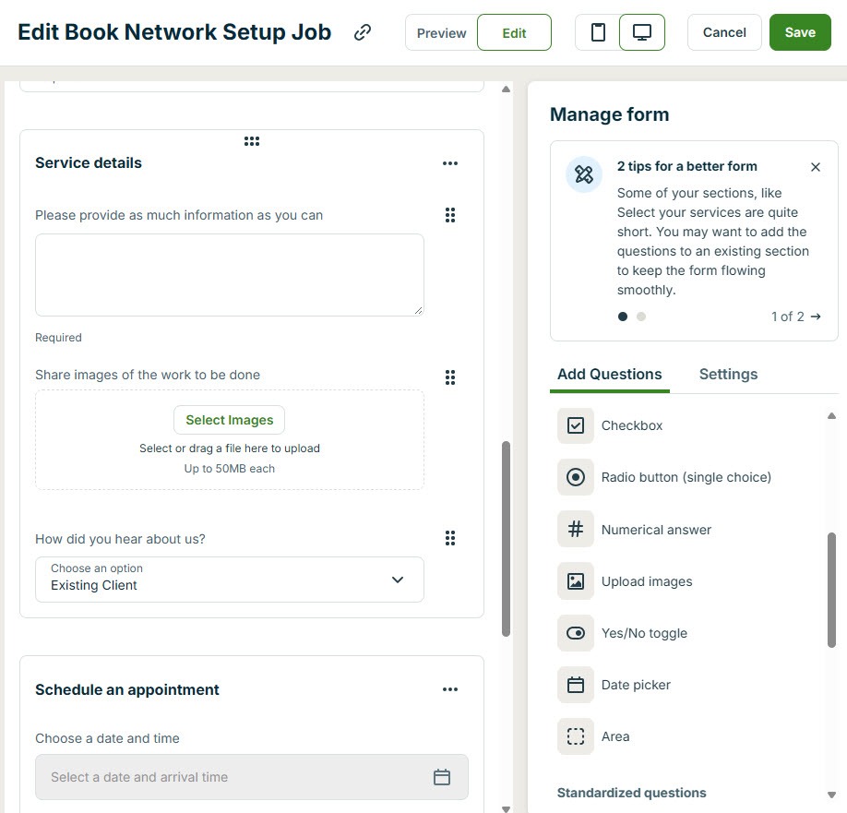Click 'Select a date and arrival time' field
The image size is (847, 813).
tap(252, 777)
